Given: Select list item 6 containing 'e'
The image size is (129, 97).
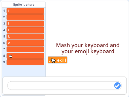Looking at the screenshot, I should [x=25, y=43].
